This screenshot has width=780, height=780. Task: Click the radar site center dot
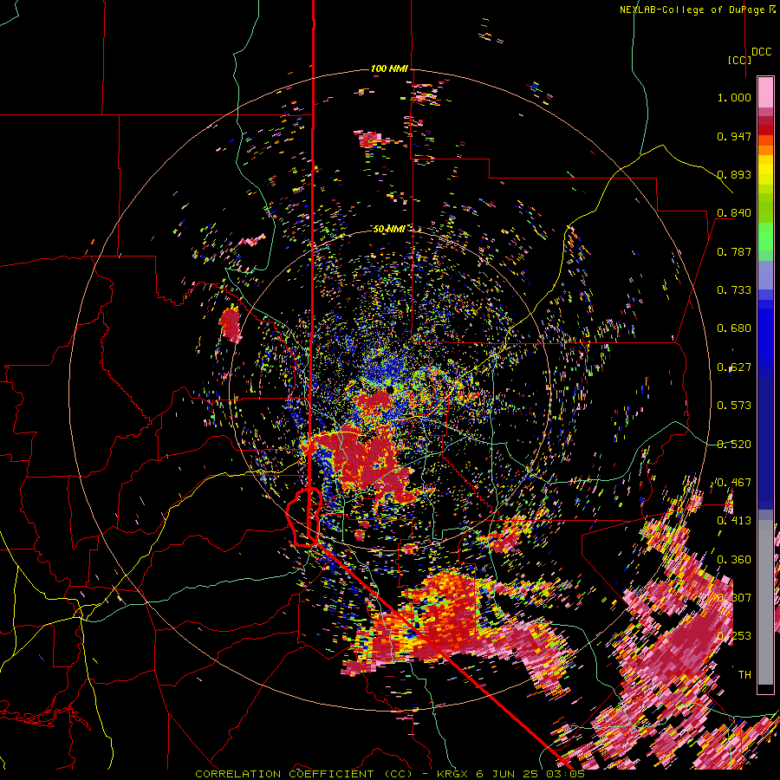(391, 388)
